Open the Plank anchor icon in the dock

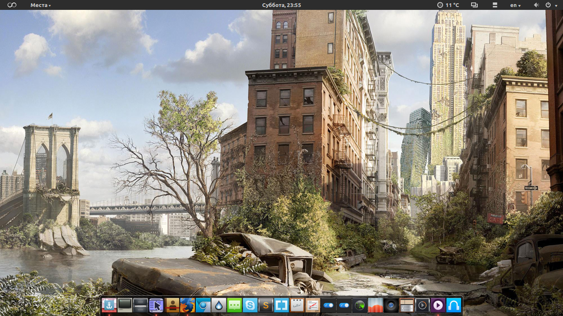109,305
